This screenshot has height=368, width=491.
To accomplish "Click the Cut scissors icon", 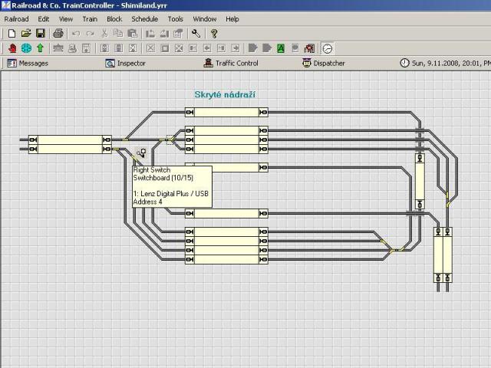I will point(104,33).
